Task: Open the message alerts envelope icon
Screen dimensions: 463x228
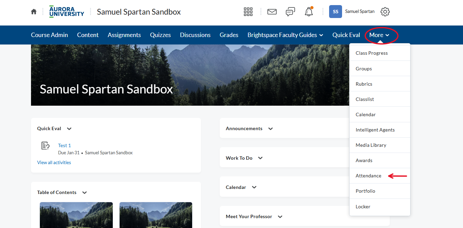Action: point(272,12)
